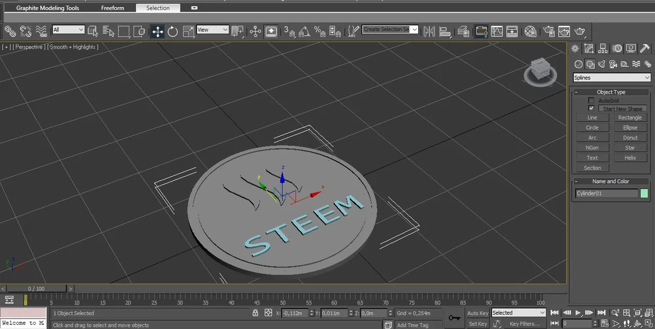This screenshot has width=655, height=329.
Task: Collapse the Name and Color rollout
Action: coord(611,181)
